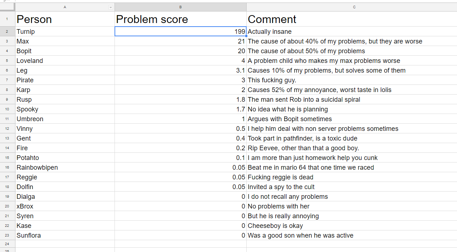
Task: Click the cell containing Turnip
Action: click(x=65, y=32)
